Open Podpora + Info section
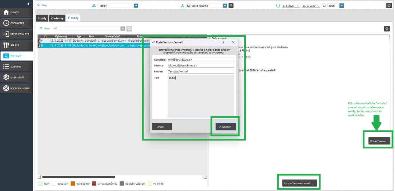Screen dimensions: 395x191 coord(17,88)
